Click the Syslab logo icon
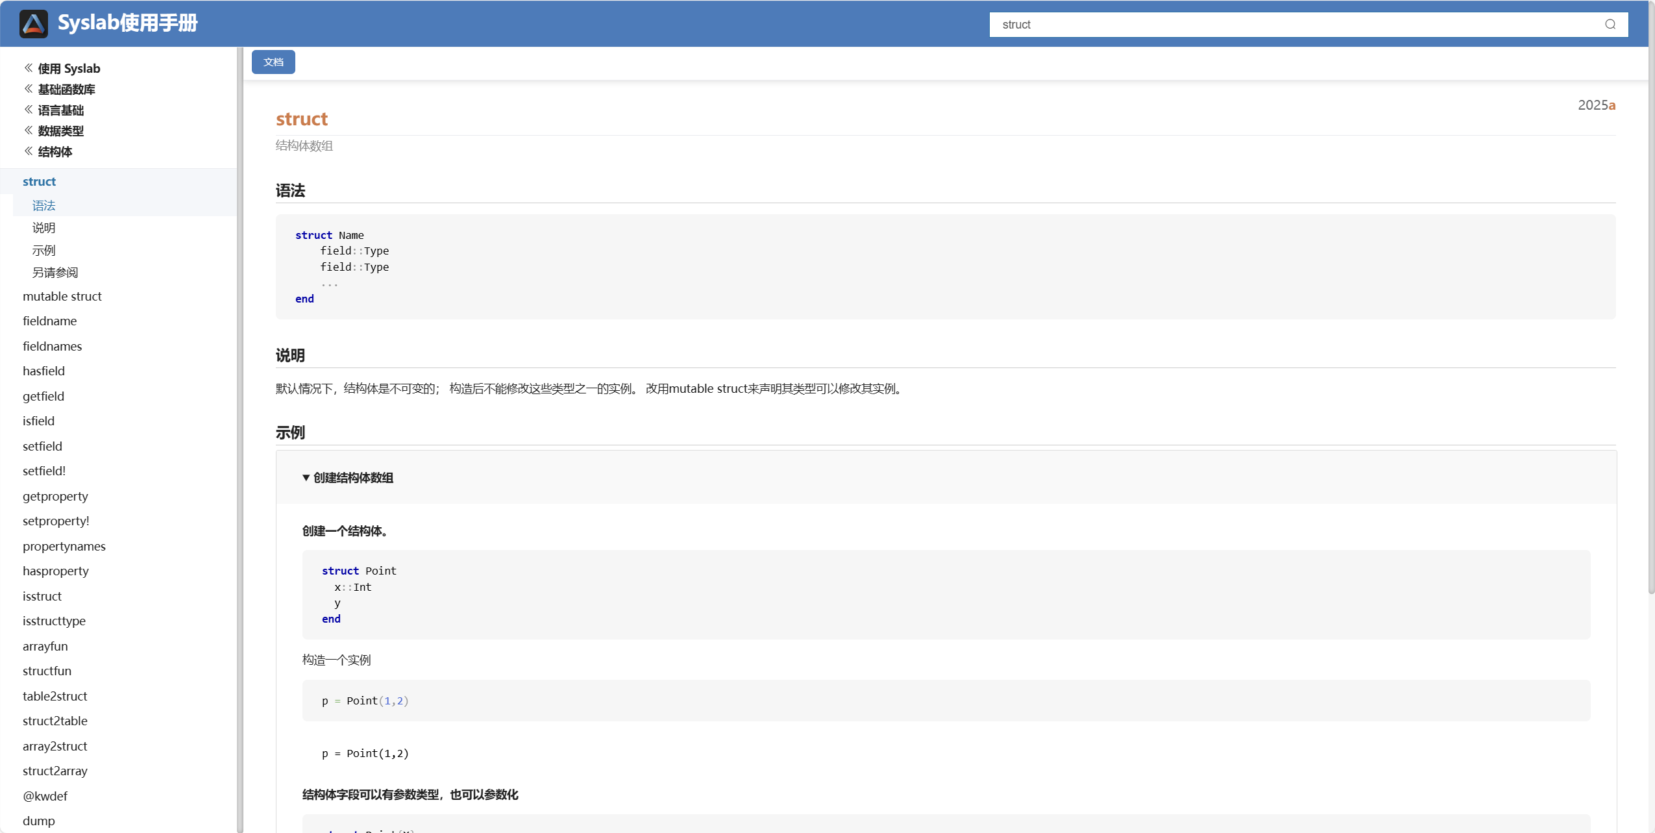This screenshot has height=833, width=1655. (34, 24)
